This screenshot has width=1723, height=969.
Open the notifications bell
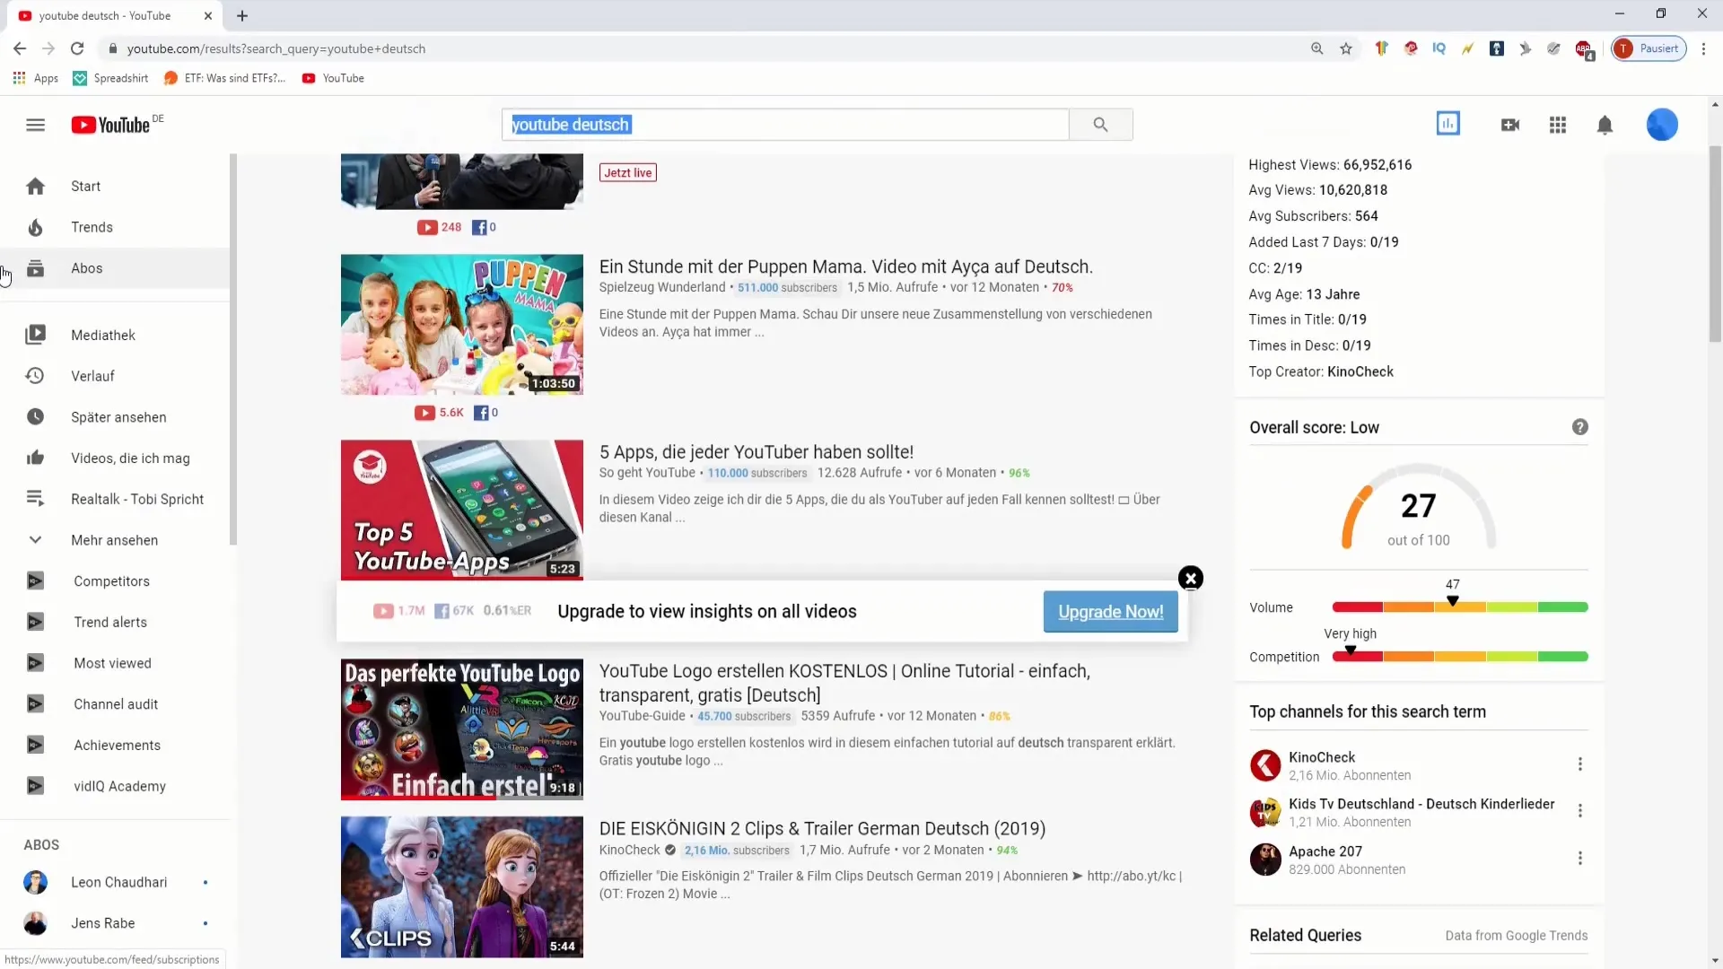click(1604, 125)
